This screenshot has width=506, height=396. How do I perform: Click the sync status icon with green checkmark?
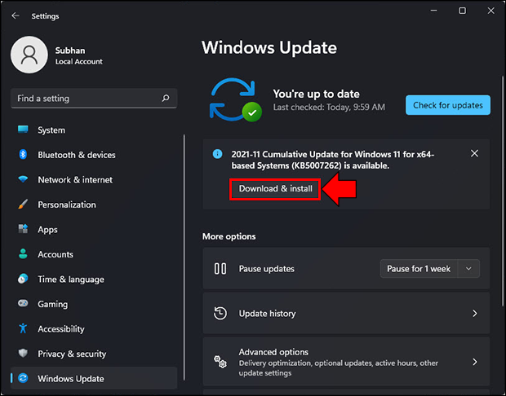(236, 99)
